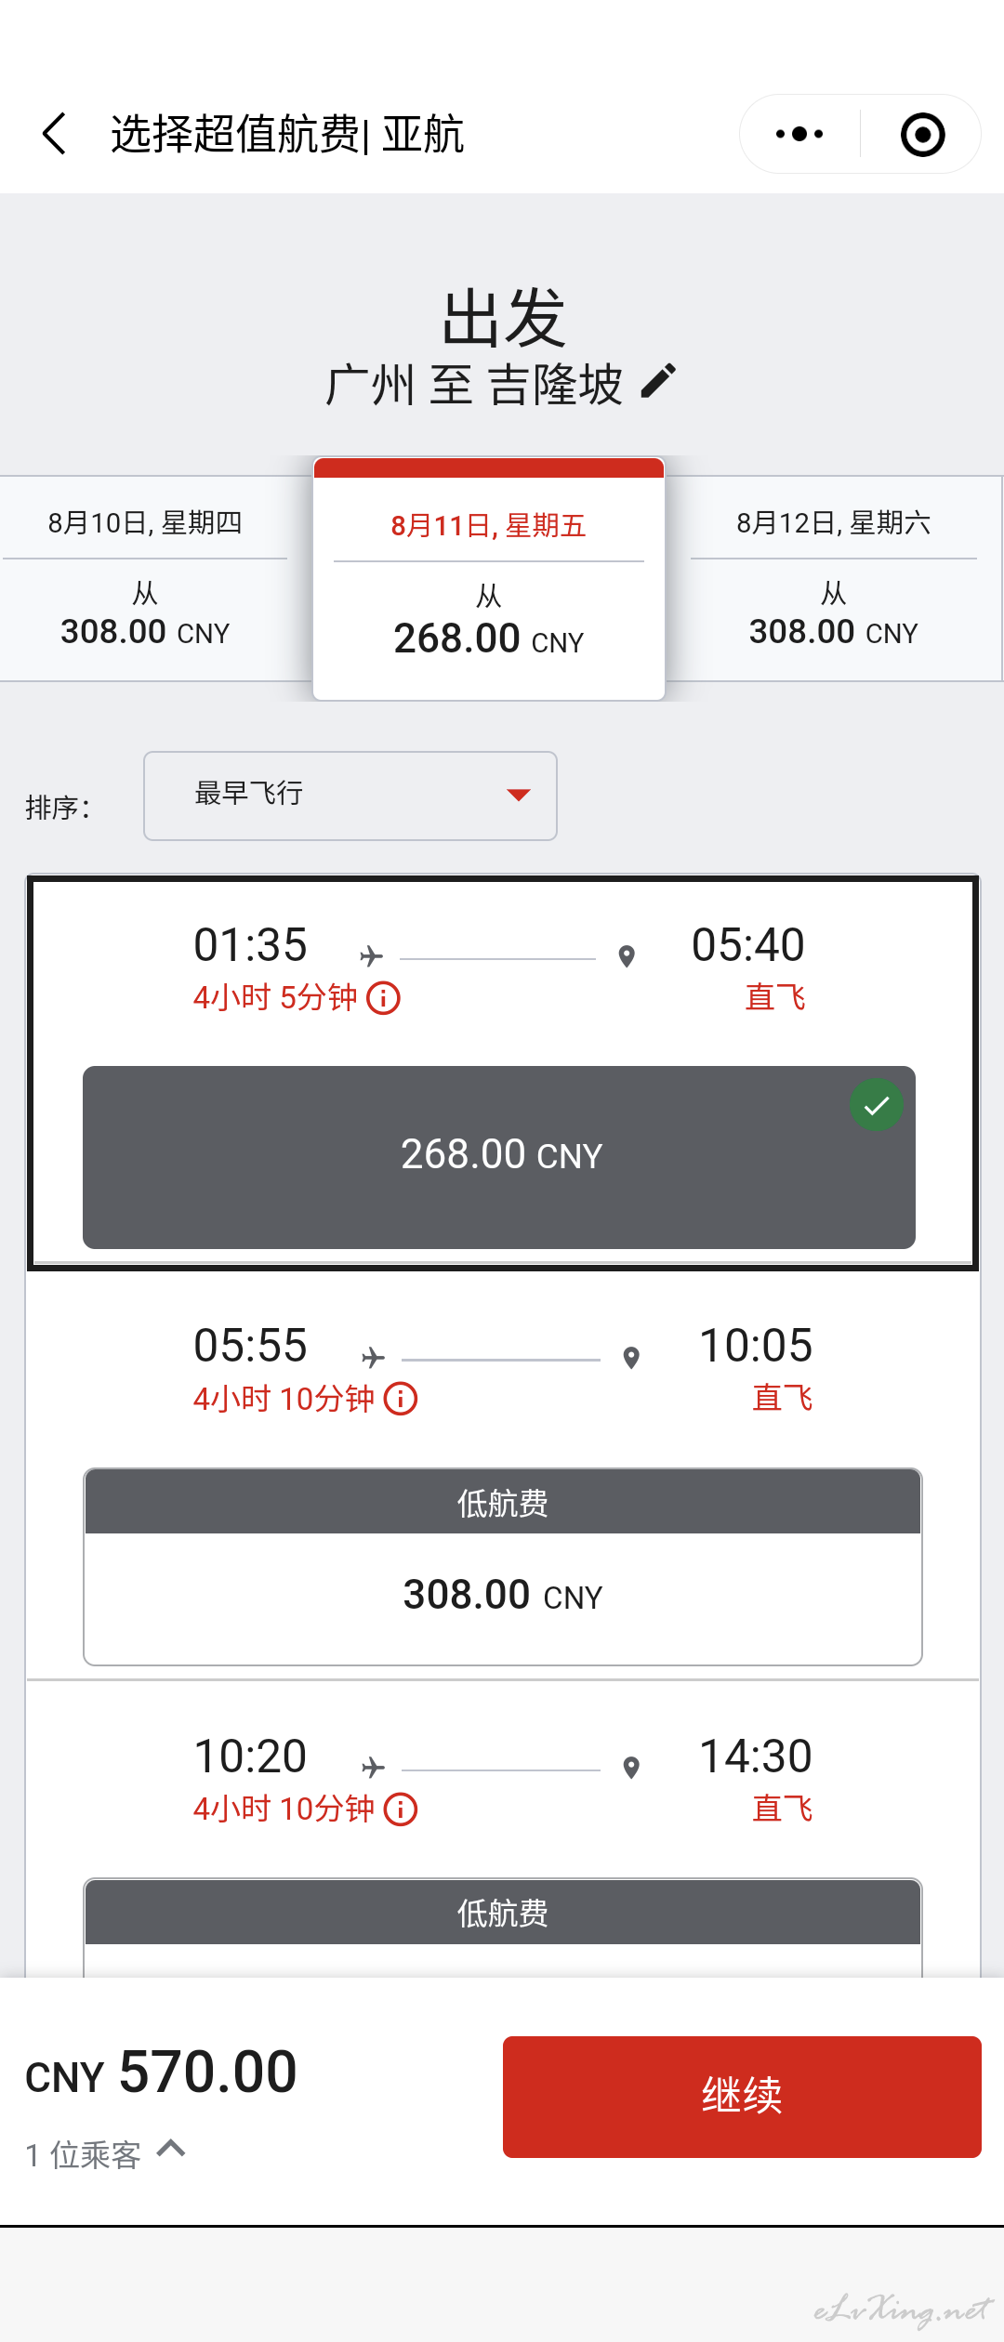Tap the back arrow icon
The height and width of the screenshot is (2342, 1004).
tap(55, 134)
